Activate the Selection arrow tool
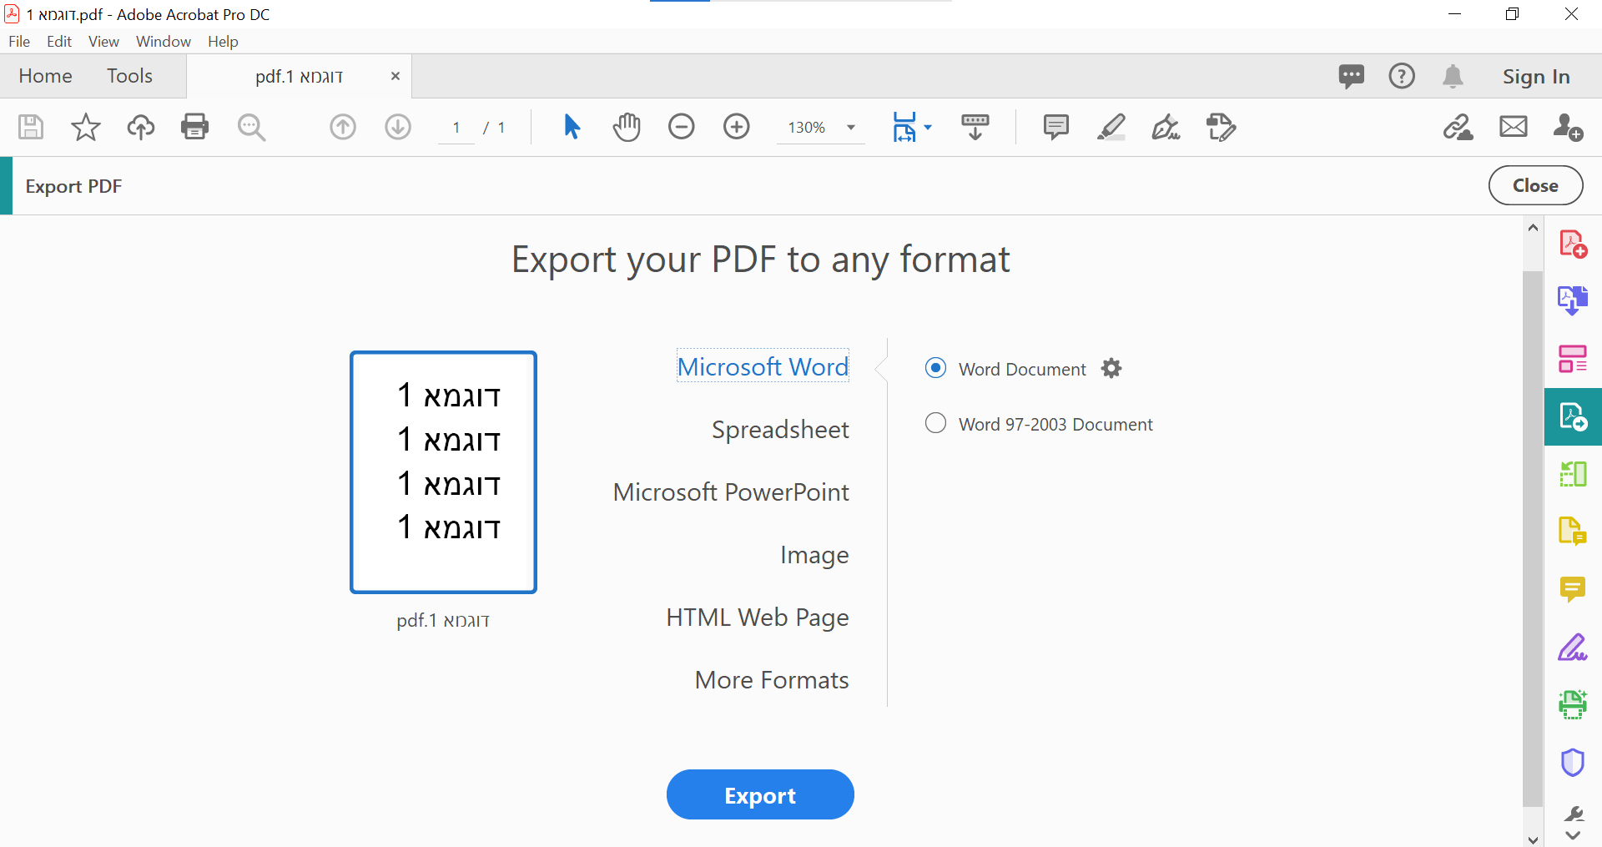 pos(572,127)
